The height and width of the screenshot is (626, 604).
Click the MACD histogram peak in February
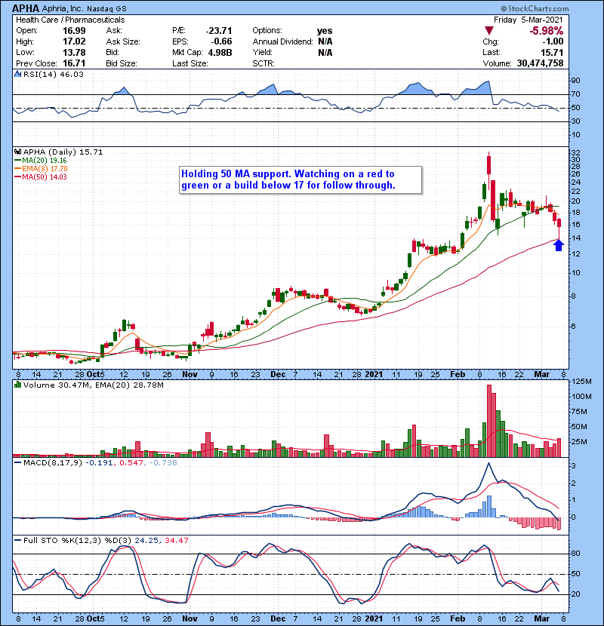click(489, 506)
